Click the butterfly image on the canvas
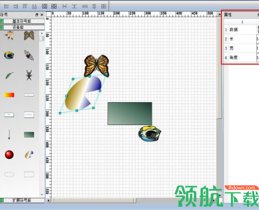This screenshot has height=210, width=259. click(97, 66)
